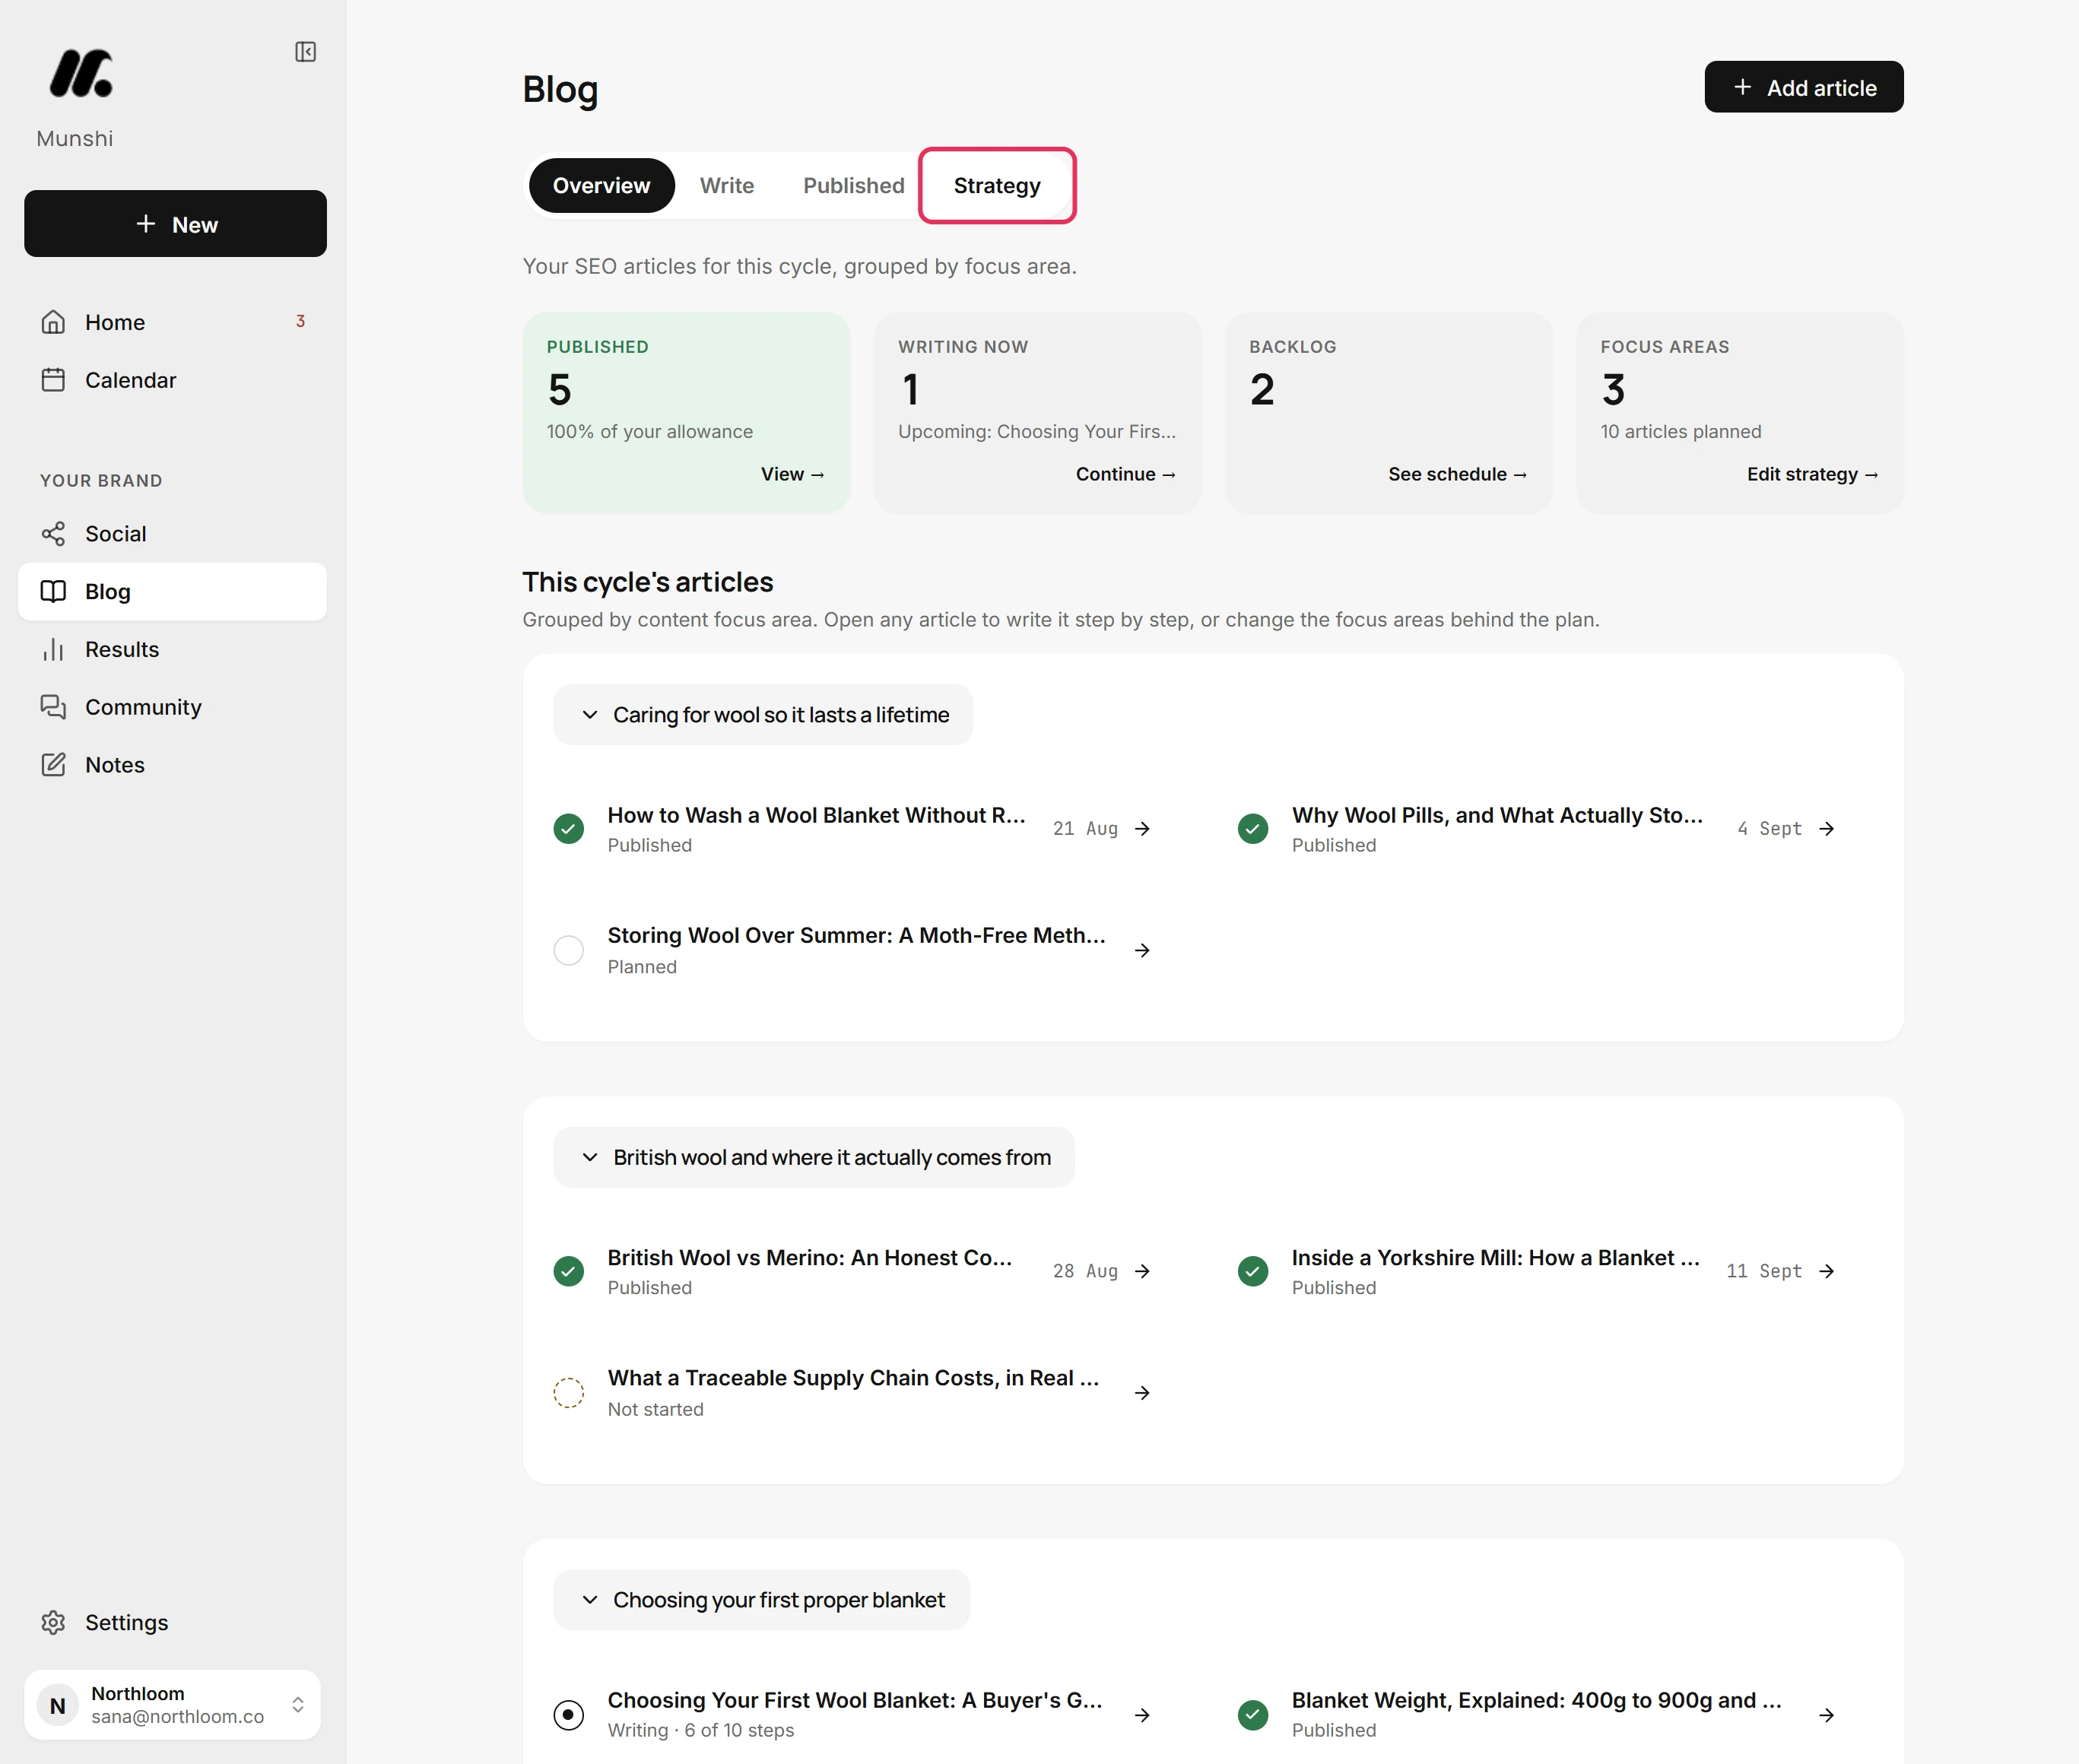
Task: Click published checkmark for Inside a Yorkshire Mill
Action: (x=1253, y=1271)
